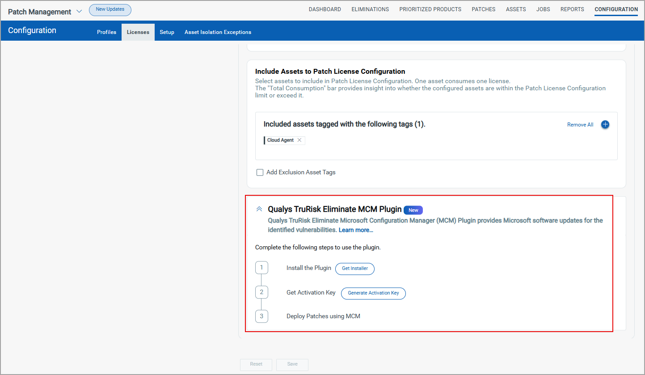Image resolution: width=645 pixels, height=375 pixels.
Task: Click 'Deploy Patches using MCM' text
Action: (x=323, y=316)
